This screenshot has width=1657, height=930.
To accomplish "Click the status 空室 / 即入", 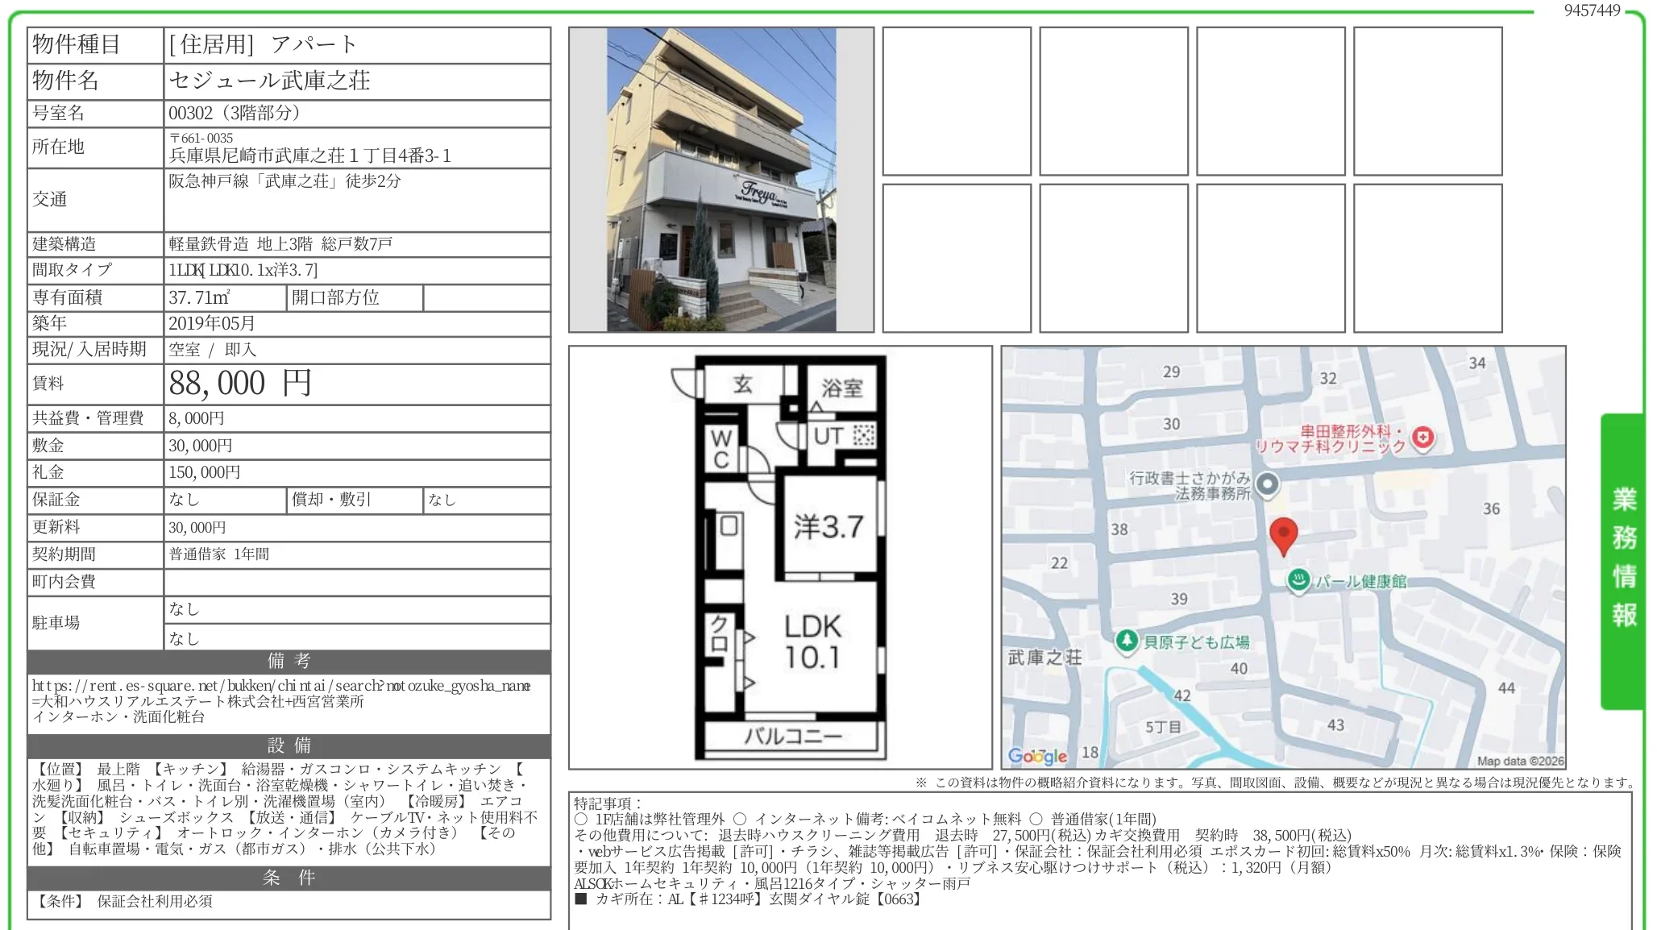I will (x=213, y=350).
